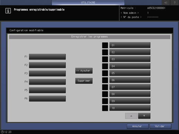The image size is (179, 134).
Task: Toggle the black box beside program 01
Action: 105,45
